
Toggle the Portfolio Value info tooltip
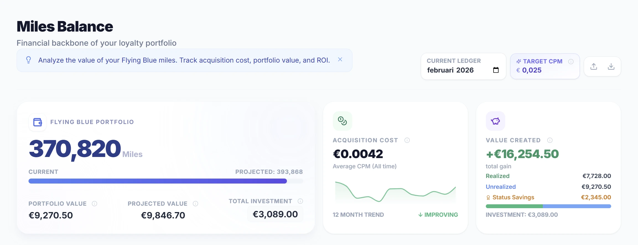[94, 203]
